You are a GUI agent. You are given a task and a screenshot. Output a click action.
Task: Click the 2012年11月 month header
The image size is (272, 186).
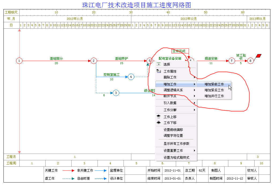point(75,19)
